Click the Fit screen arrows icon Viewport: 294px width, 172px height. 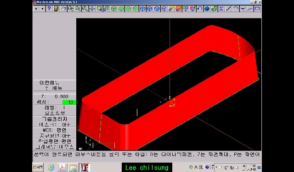(92, 9)
